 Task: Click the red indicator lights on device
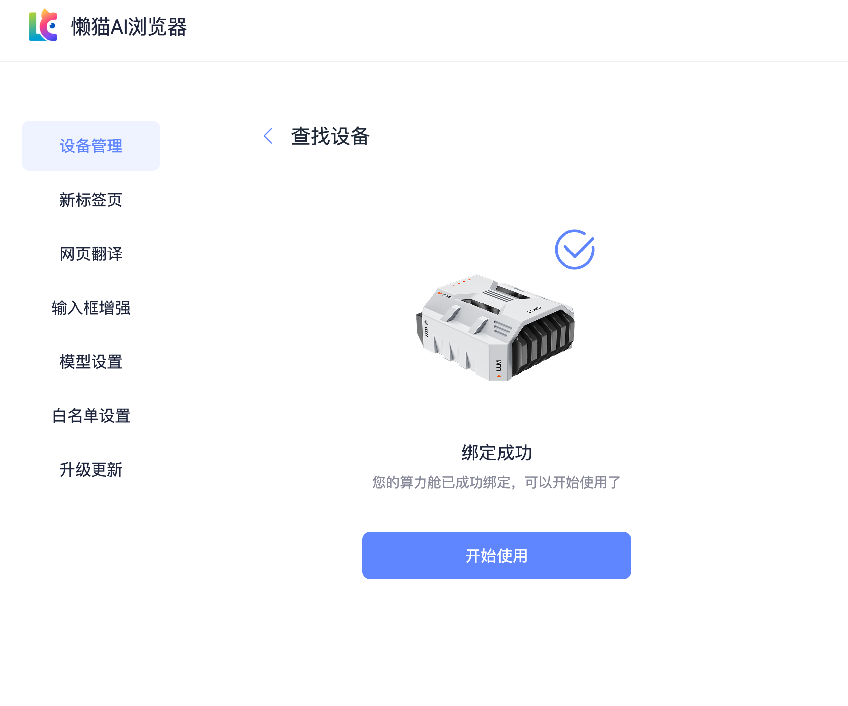click(x=461, y=282)
